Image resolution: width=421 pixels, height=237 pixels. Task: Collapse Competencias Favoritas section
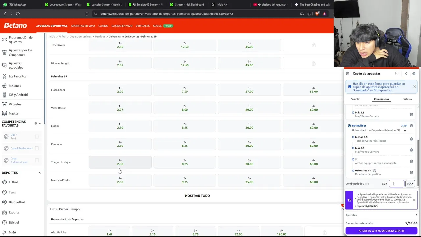pyautogui.click(x=40, y=124)
